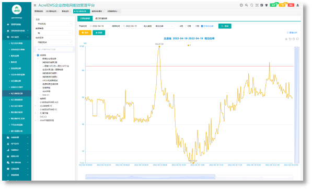
Task: Click the legend marker dot under chart title
Action: pos(188,46)
